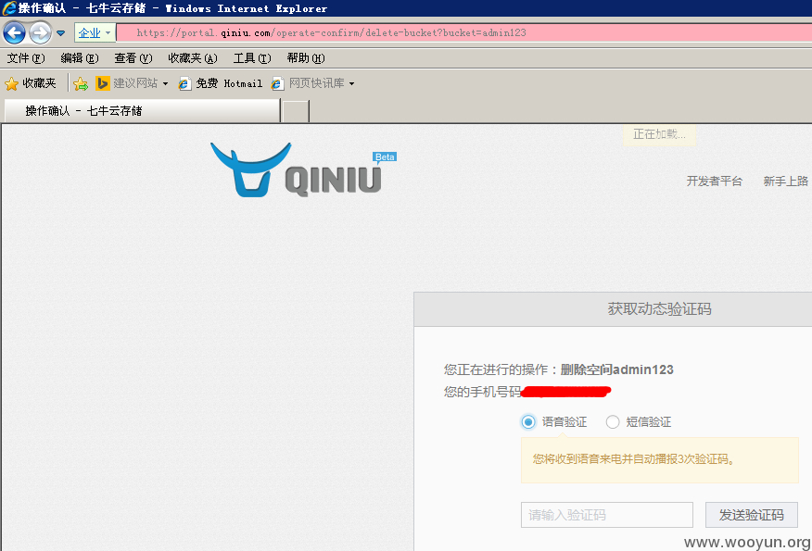Click the 收藏夹 star favorites button

(x=30, y=83)
